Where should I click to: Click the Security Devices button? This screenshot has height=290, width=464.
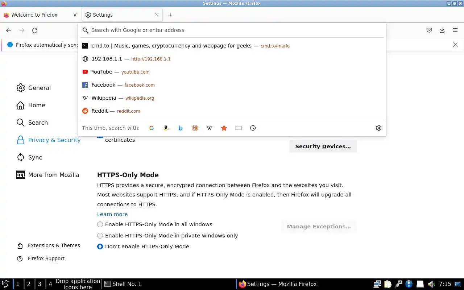323,146
